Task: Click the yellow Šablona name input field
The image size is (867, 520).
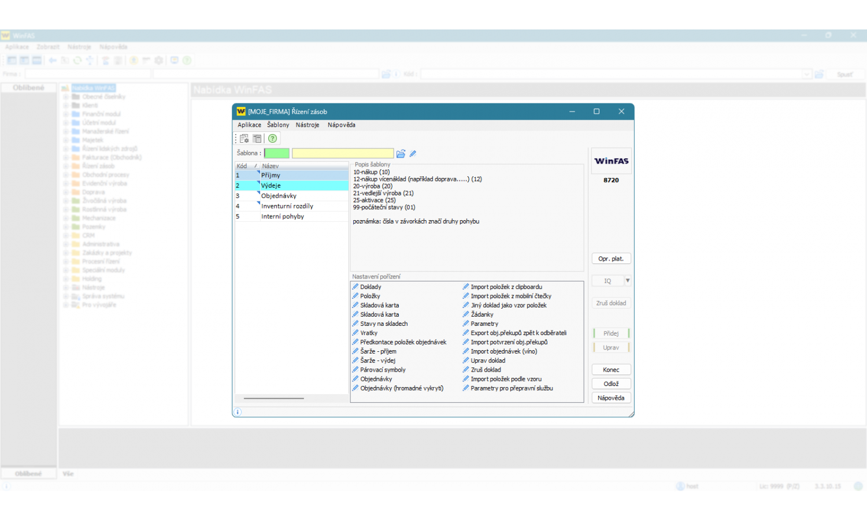Action: [x=343, y=154]
